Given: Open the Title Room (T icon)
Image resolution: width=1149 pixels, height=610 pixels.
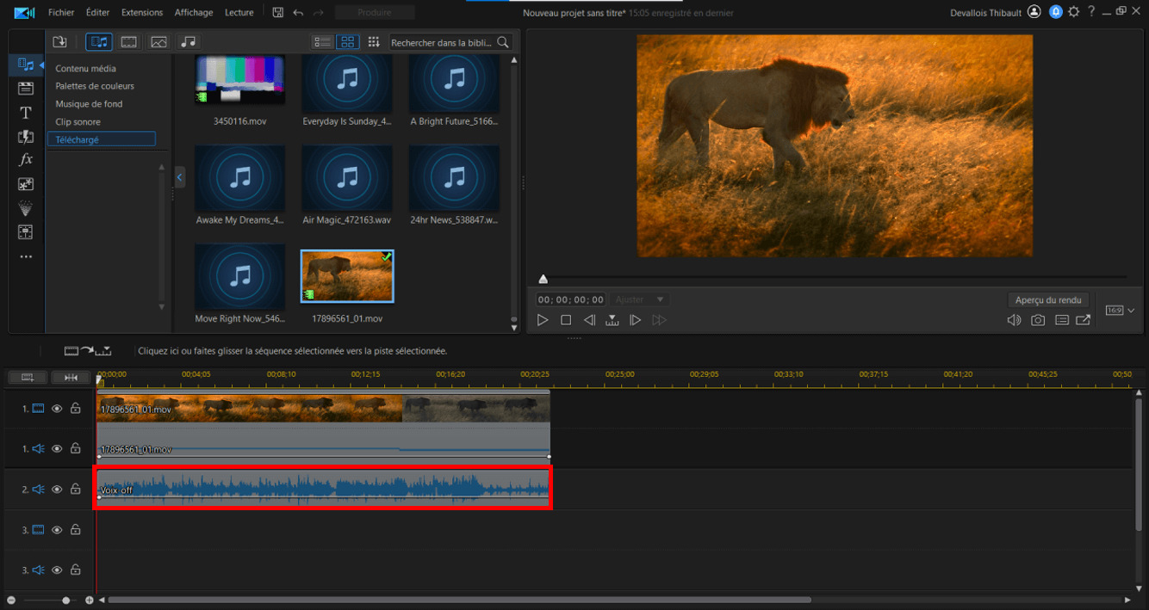Looking at the screenshot, I should [x=26, y=113].
